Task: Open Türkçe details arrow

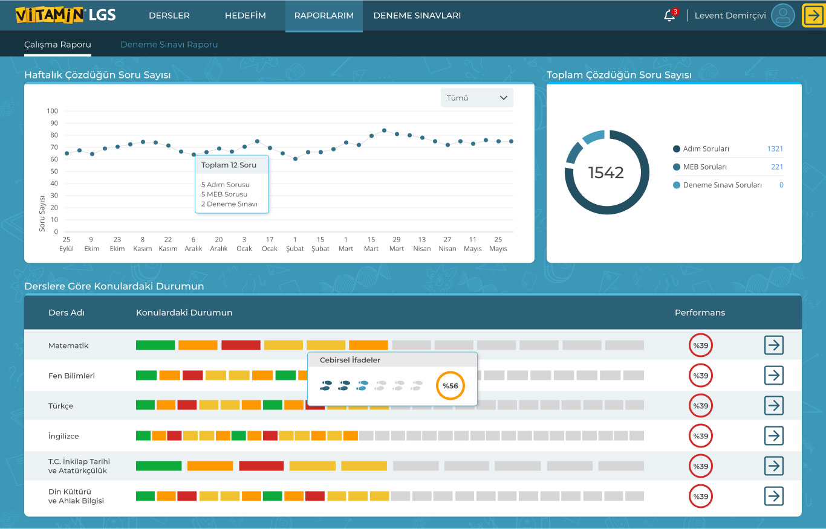Action: [x=773, y=406]
